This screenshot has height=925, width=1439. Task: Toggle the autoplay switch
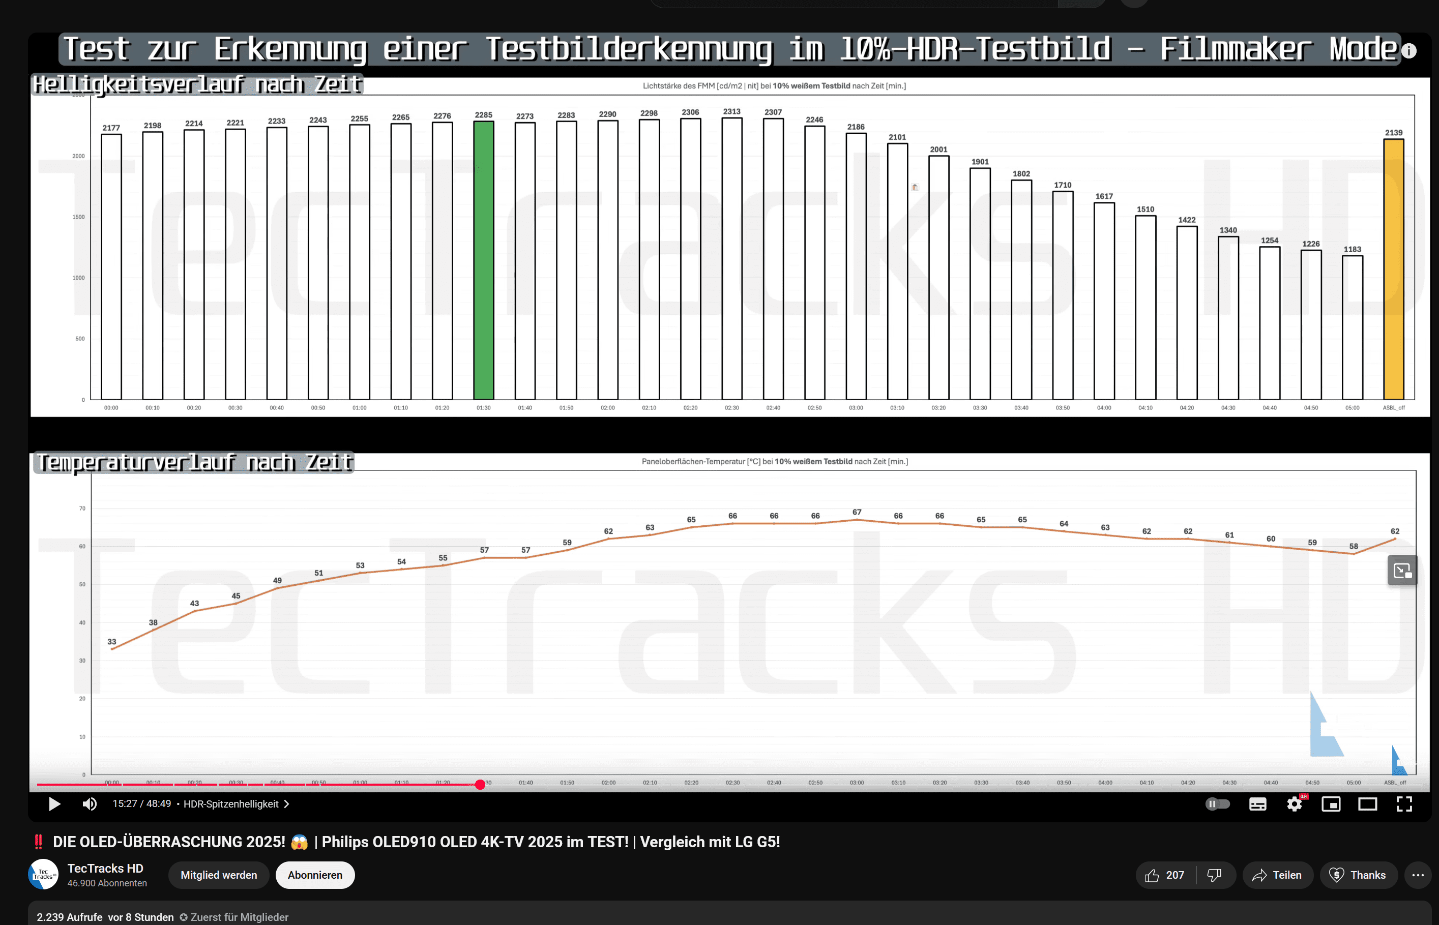1217,803
